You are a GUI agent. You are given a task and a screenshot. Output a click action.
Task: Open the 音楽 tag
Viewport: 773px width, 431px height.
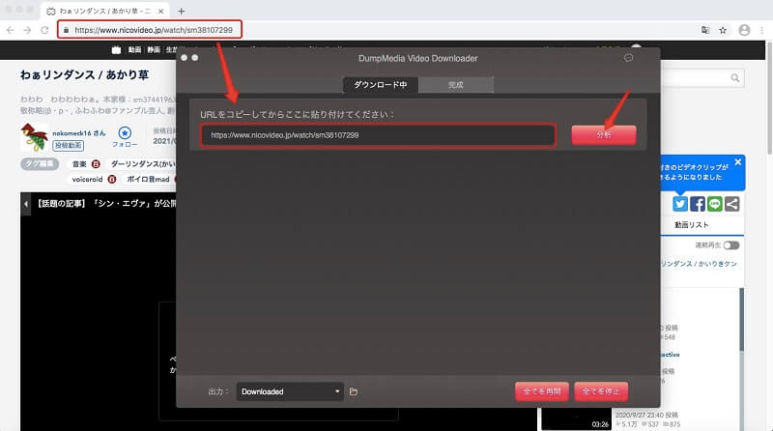click(79, 163)
